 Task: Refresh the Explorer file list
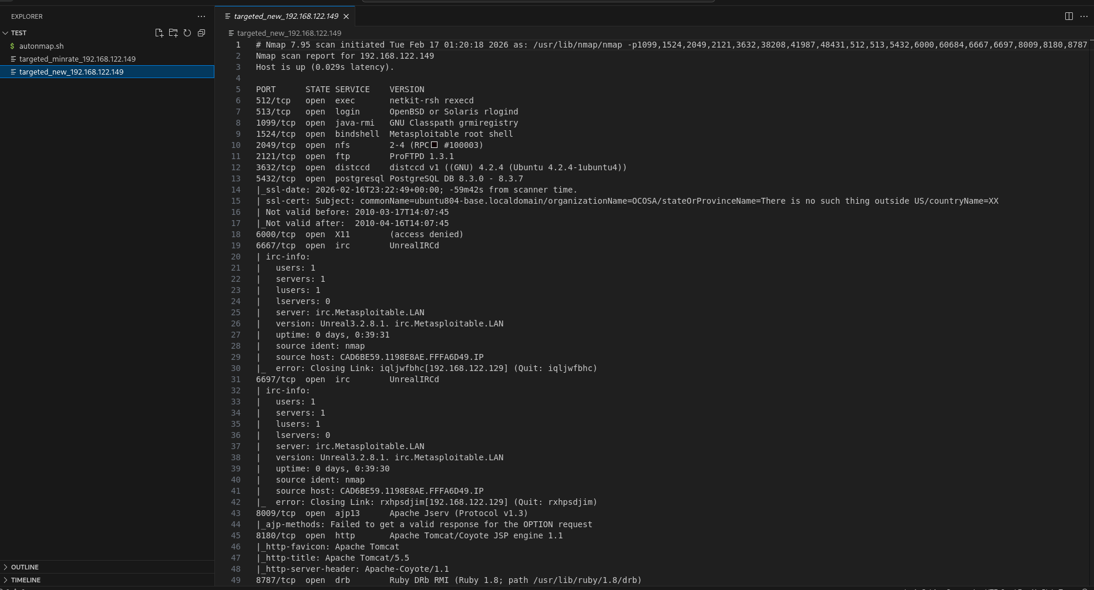pos(187,33)
